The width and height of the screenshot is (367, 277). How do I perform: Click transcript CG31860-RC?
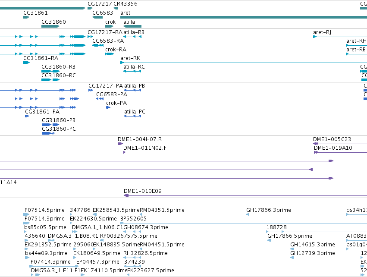tap(50, 80)
